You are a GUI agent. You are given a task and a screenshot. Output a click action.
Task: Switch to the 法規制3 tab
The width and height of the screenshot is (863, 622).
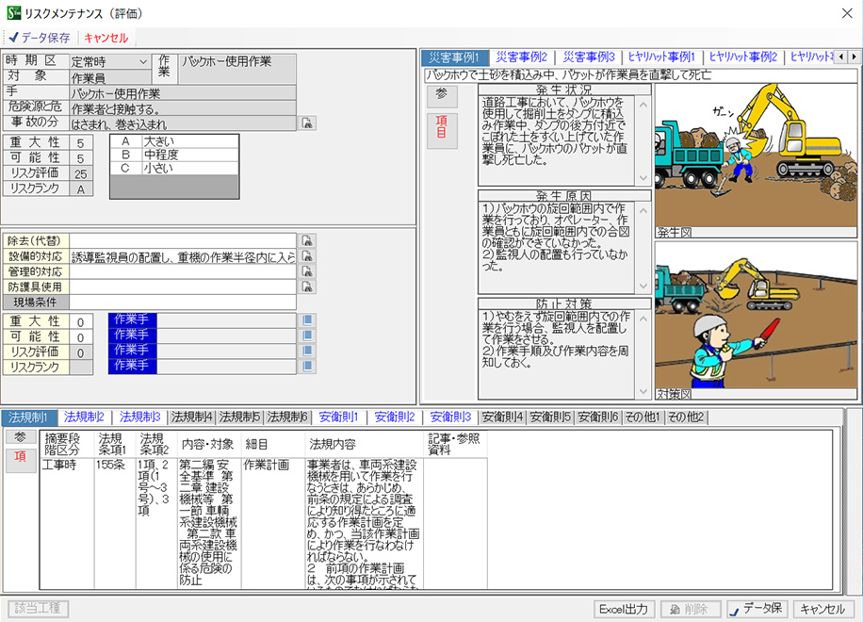coord(139,417)
